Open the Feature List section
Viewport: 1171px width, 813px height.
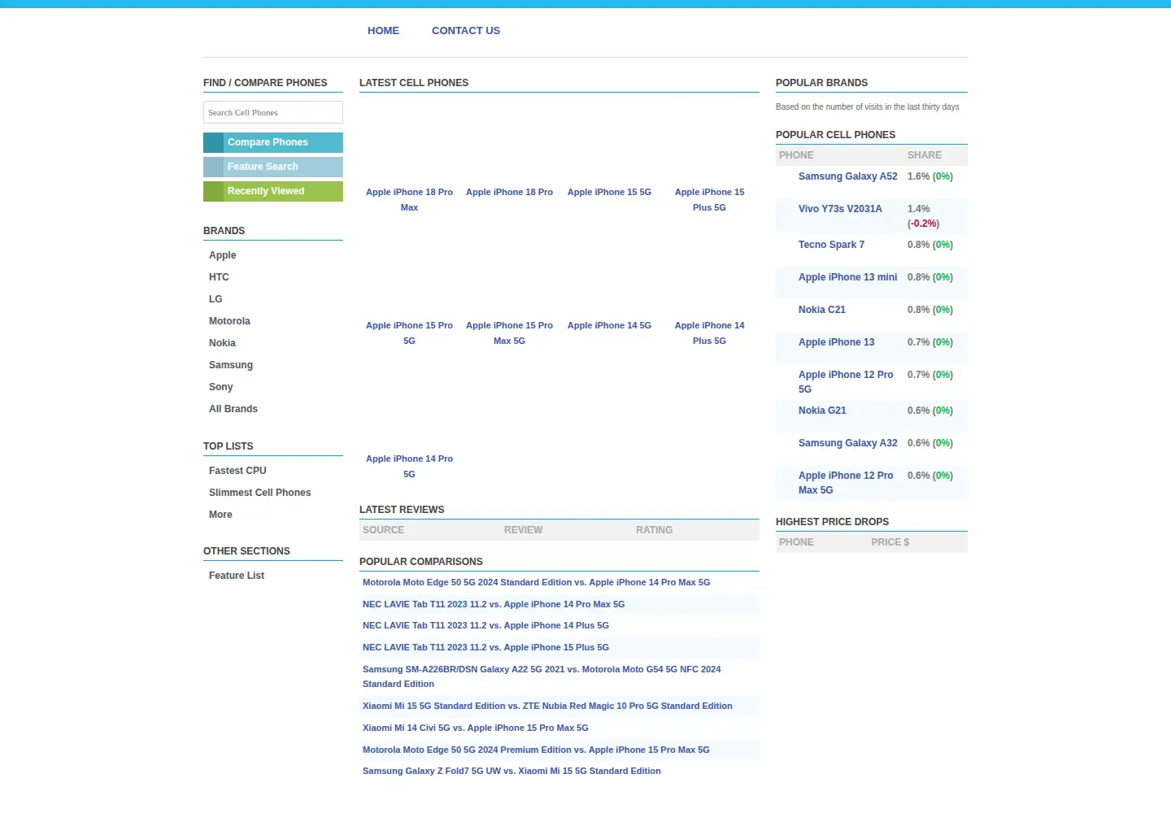point(237,576)
